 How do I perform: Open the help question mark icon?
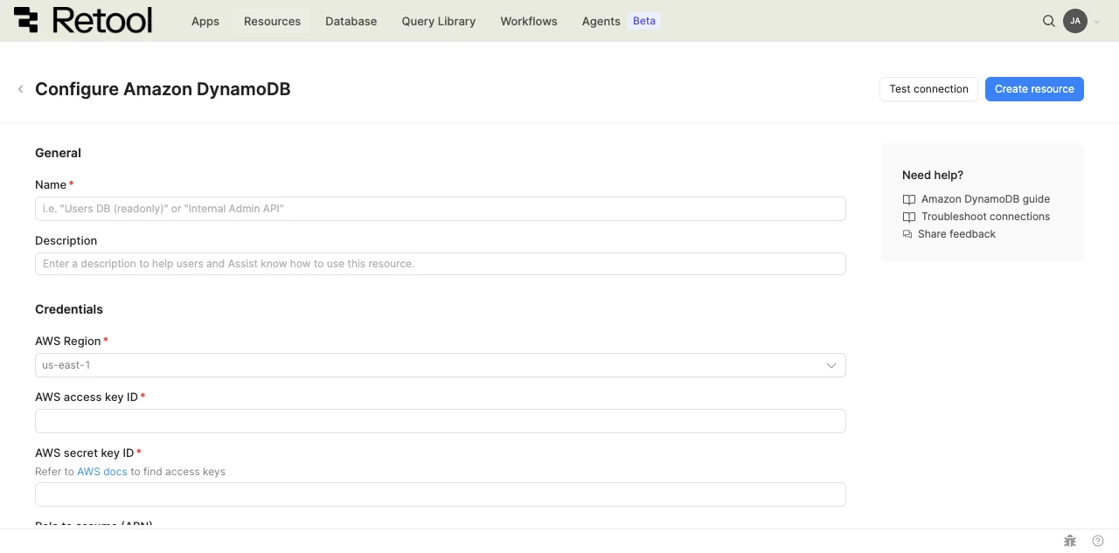click(1098, 541)
